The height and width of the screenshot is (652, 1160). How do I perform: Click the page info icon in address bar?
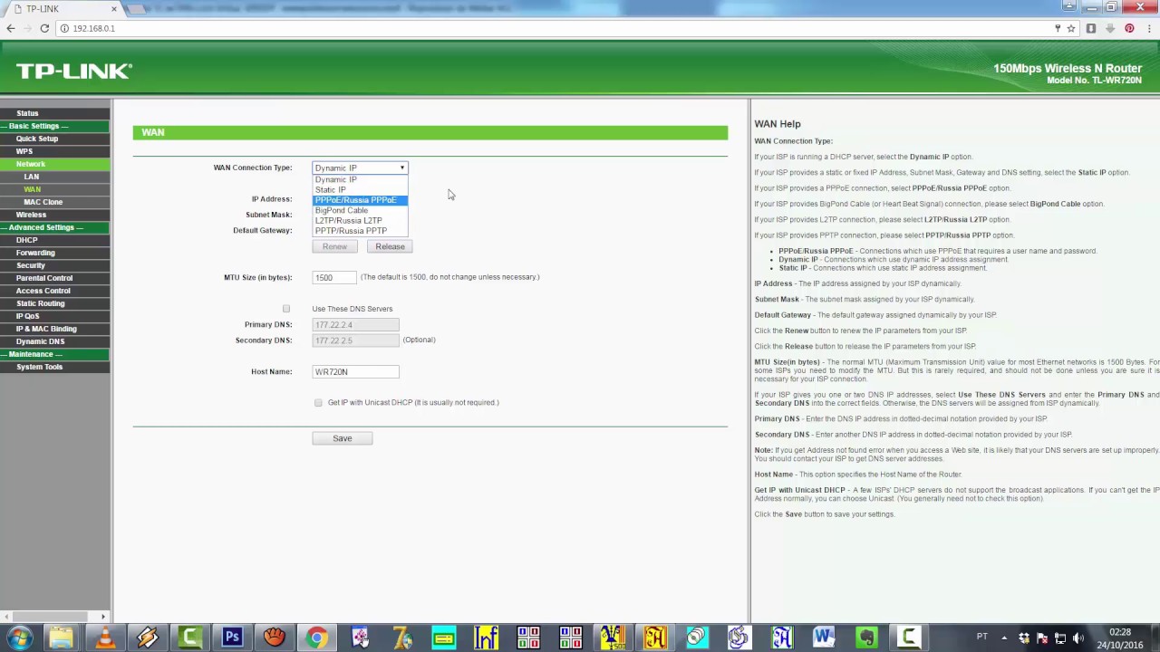click(63, 28)
